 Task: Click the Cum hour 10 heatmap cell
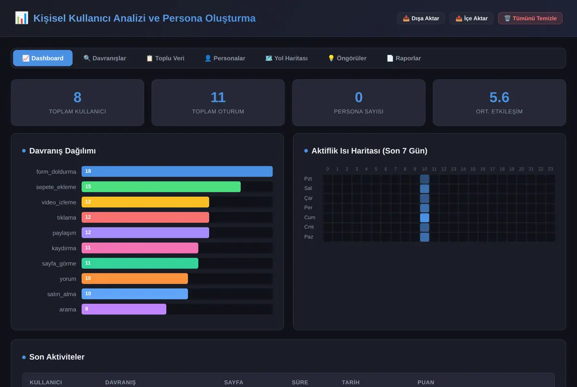click(425, 218)
